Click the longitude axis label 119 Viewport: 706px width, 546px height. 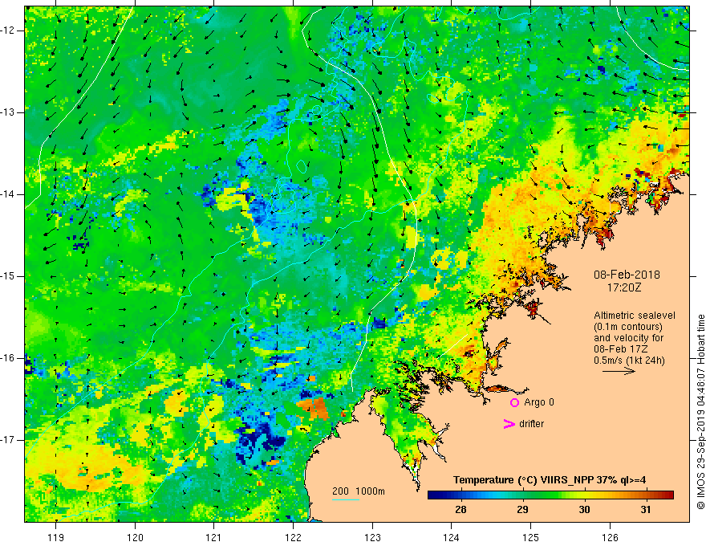[56, 537]
